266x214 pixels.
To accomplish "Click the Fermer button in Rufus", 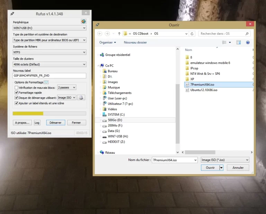I will [76, 123].
